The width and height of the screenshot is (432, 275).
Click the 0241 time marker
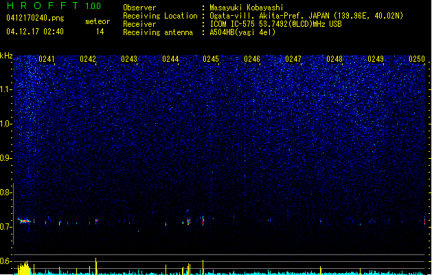point(47,59)
